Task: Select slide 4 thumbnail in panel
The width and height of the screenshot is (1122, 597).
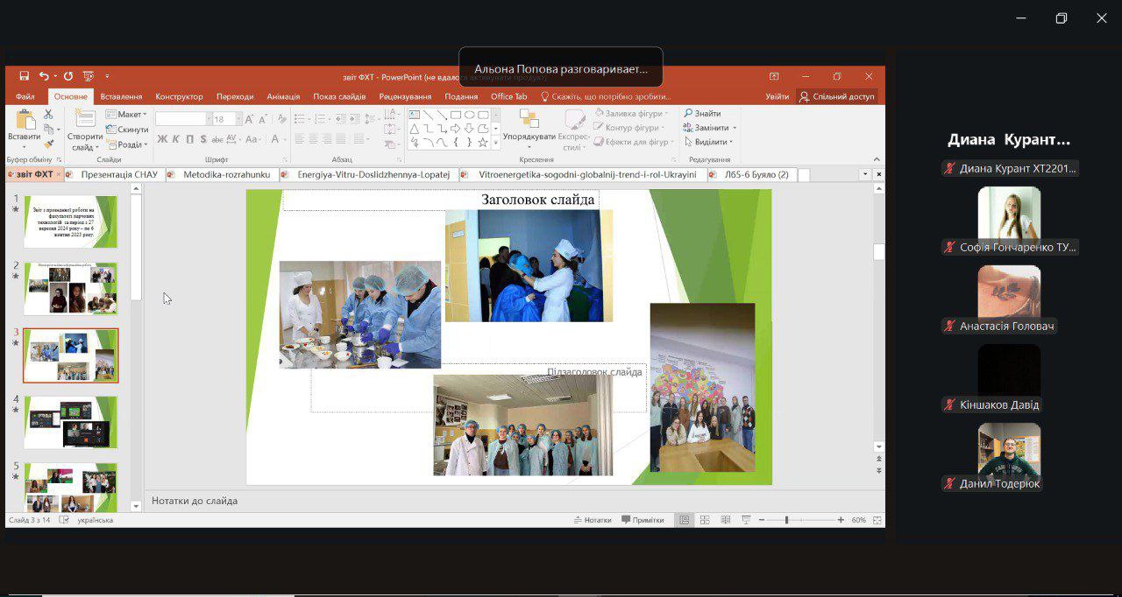Action: pos(70,422)
